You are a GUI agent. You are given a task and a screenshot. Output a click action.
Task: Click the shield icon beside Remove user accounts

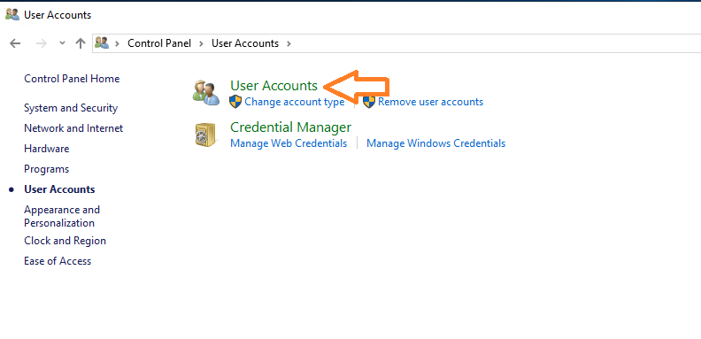click(369, 102)
